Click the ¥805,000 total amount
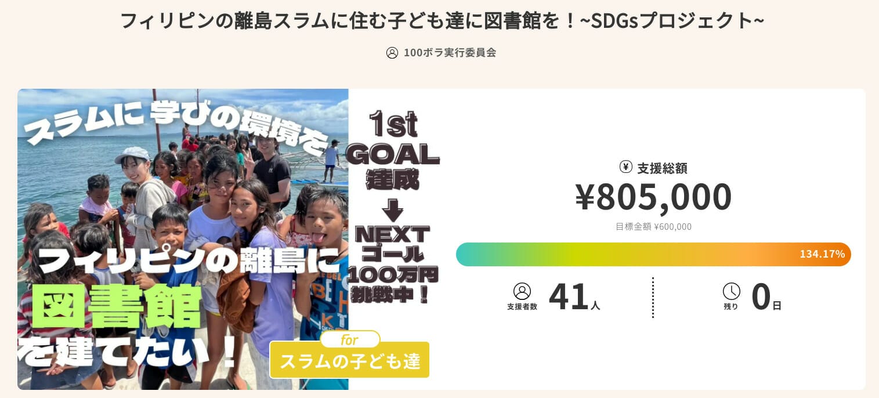The width and height of the screenshot is (879, 398). tap(653, 197)
